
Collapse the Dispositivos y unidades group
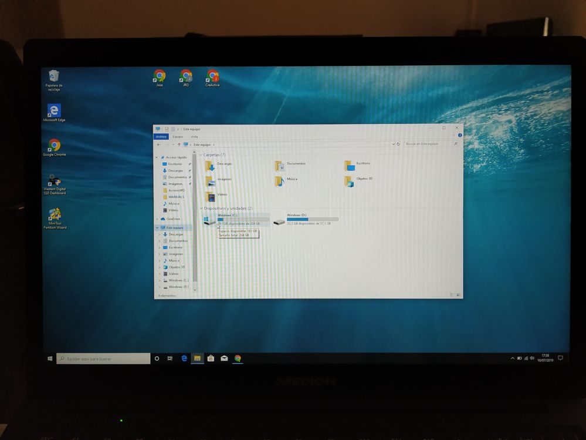click(201, 208)
